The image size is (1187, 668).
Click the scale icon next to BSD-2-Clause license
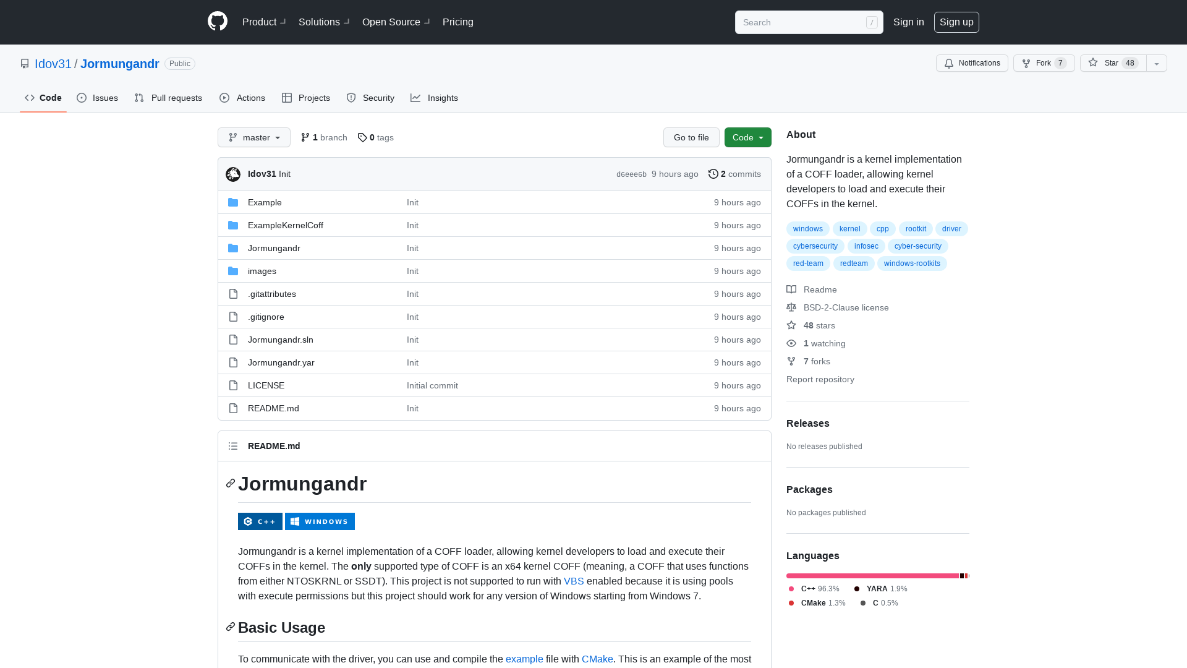(x=791, y=307)
